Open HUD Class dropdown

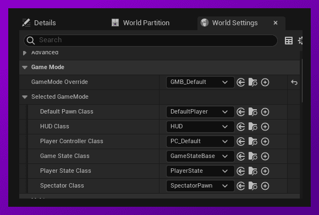coord(200,127)
